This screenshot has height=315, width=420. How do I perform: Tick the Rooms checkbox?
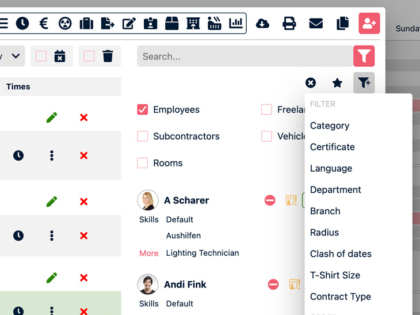pos(143,163)
